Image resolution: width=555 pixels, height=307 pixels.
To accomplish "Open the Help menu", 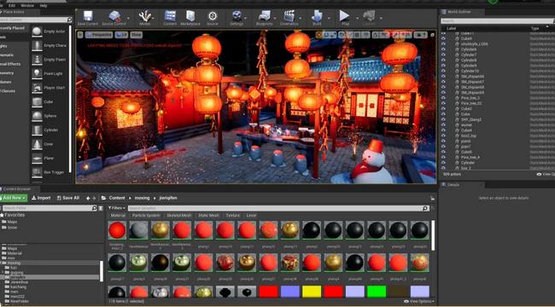I will tap(44, 6).
